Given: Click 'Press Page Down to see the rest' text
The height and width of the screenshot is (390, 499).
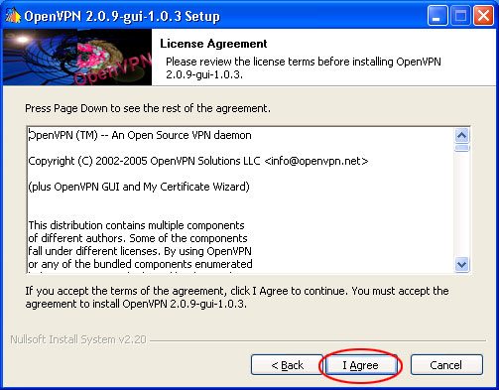Looking at the screenshot, I should point(148,108).
